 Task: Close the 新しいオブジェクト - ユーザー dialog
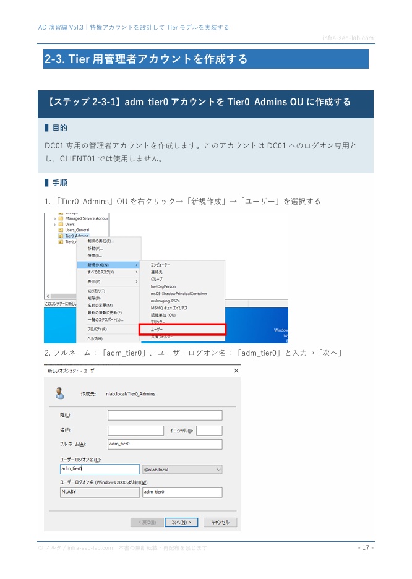236,371
